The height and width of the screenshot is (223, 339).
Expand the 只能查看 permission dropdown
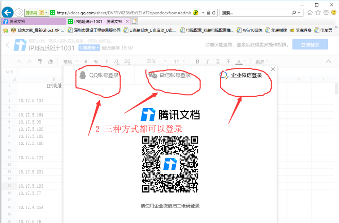[x=89, y=48]
